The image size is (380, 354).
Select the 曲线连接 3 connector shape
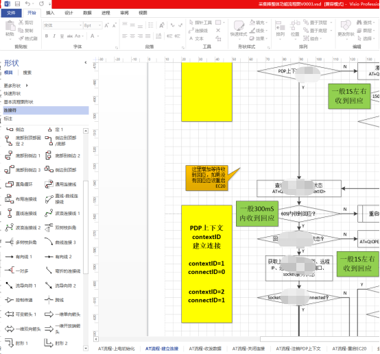[x=60, y=242]
